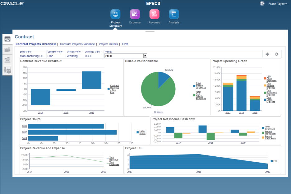The width and height of the screenshot is (291, 194).
Task: Select the dashboard overview sidebar icon
Action: 7,39
